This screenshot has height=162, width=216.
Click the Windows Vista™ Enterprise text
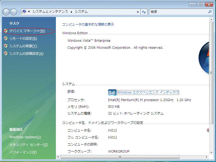click(x=89, y=41)
